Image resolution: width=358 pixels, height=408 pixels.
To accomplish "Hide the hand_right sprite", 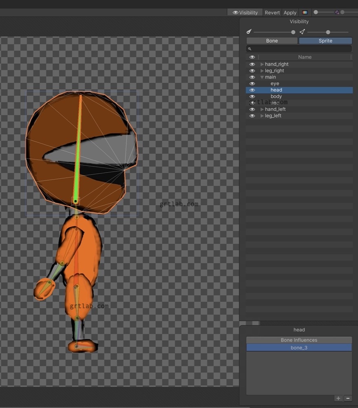I will pyautogui.click(x=252, y=64).
